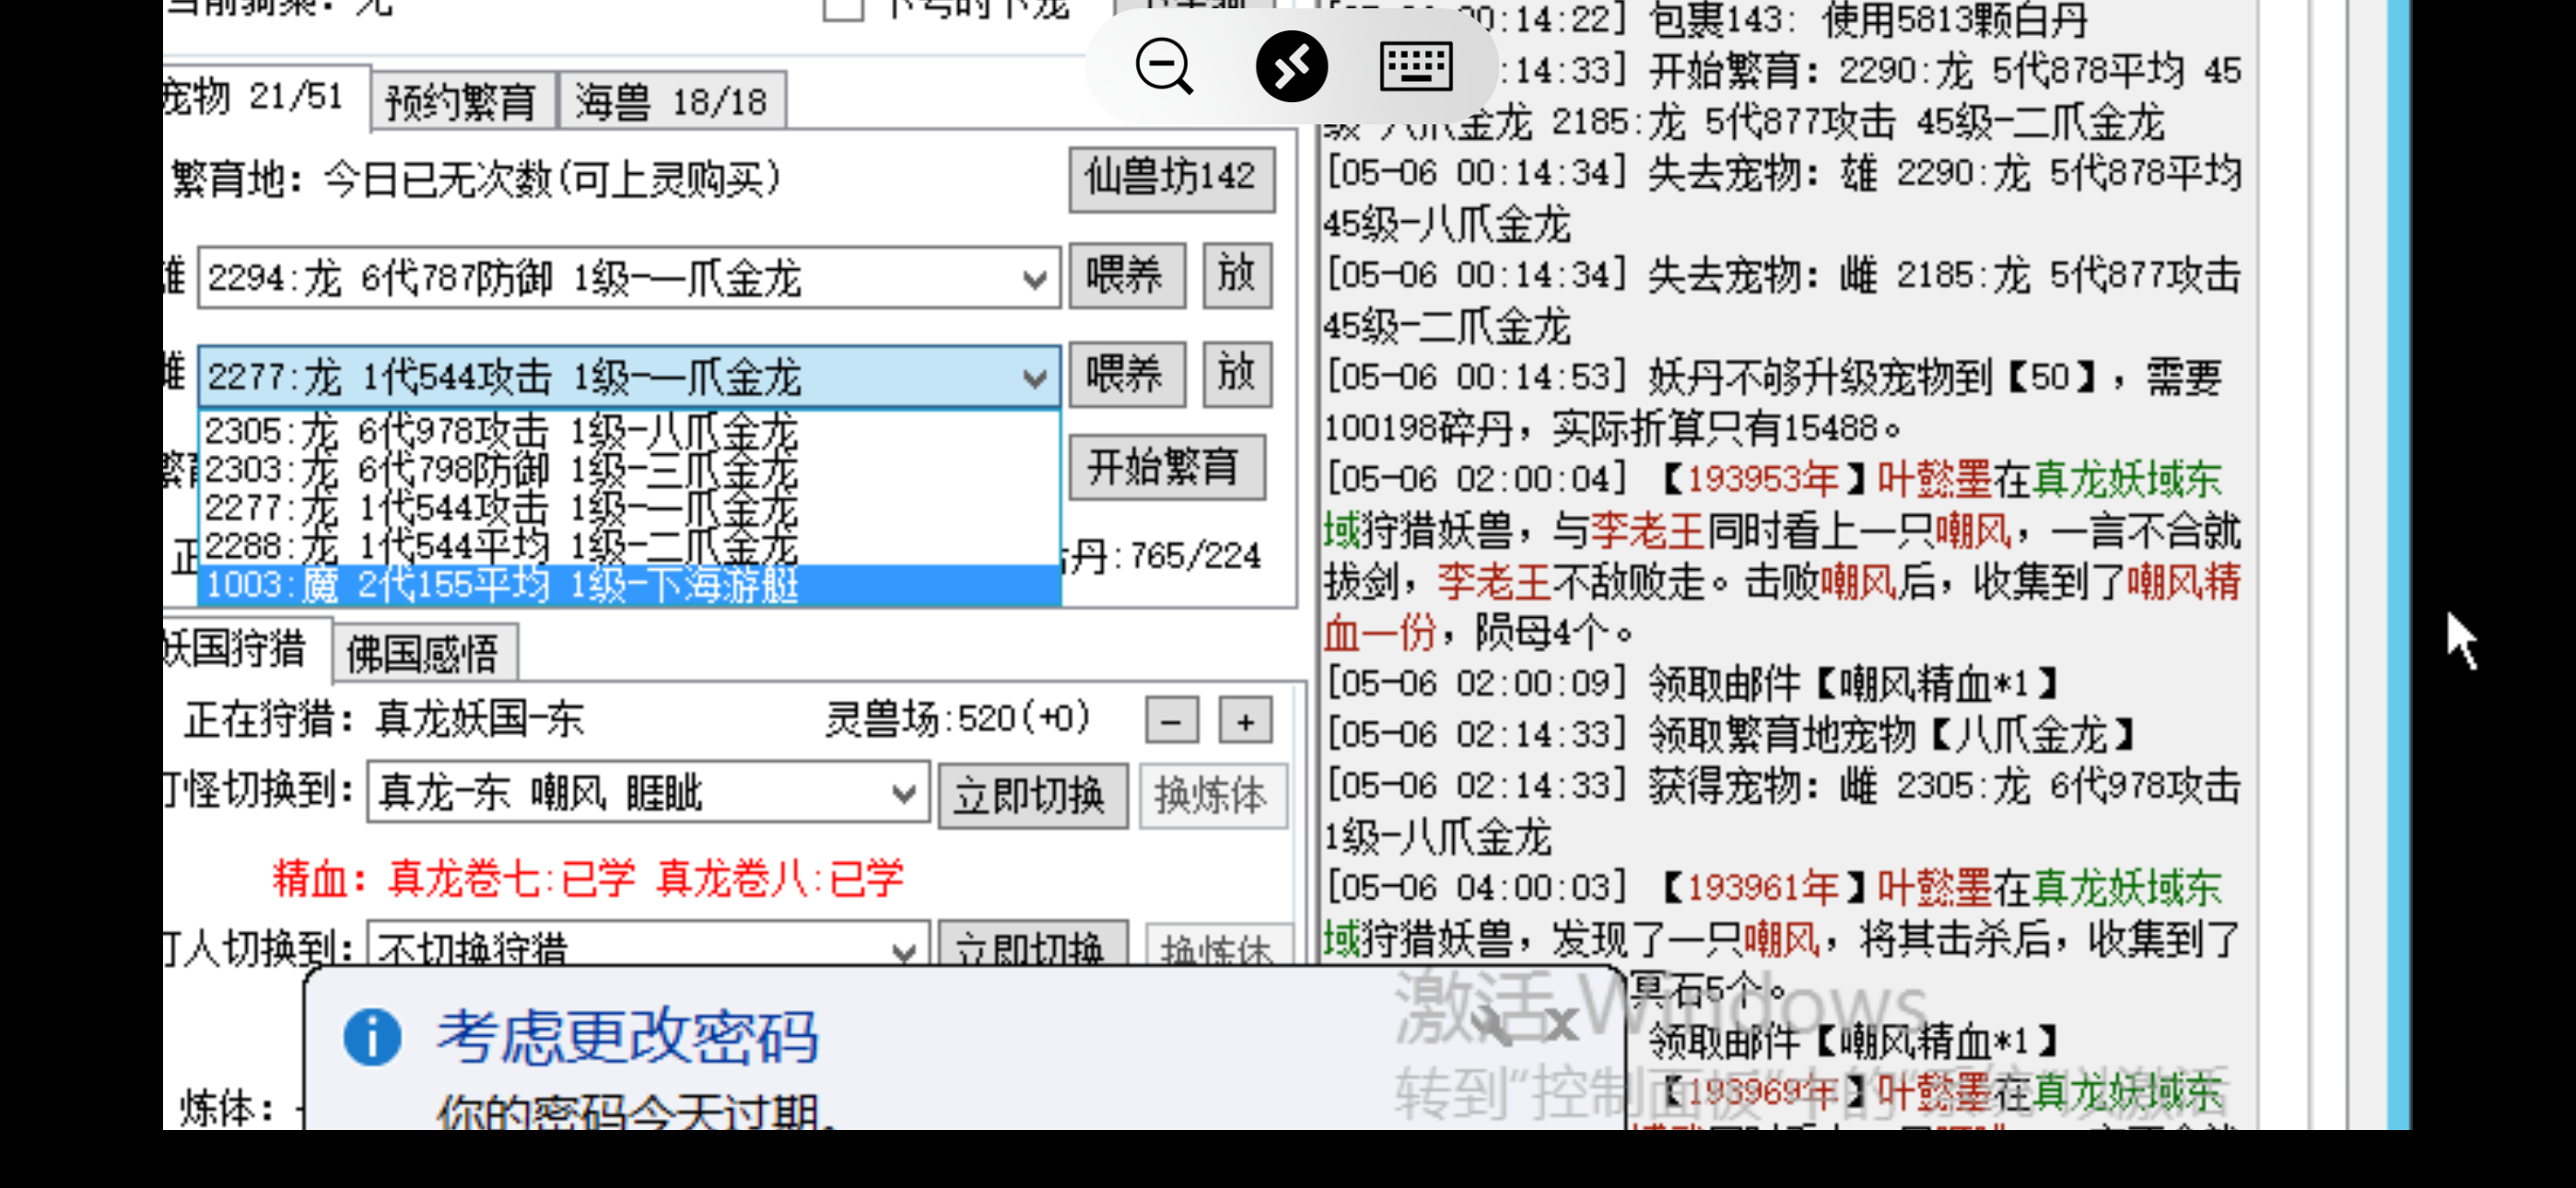Click 放 for the 2294 pet row
This screenshot has height=1188, width=2576.
(x=1237, y=275)
